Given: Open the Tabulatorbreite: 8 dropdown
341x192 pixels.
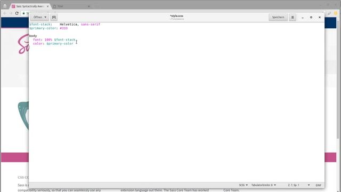Looking at the screenshot, I should [264, 185].
